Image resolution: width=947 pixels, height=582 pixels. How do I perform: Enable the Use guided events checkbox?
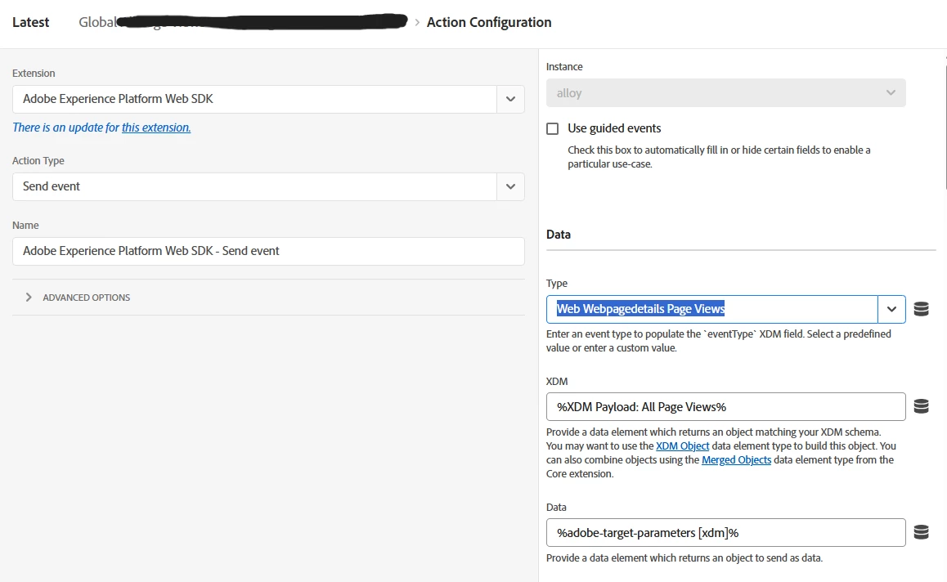click(552, 128)
